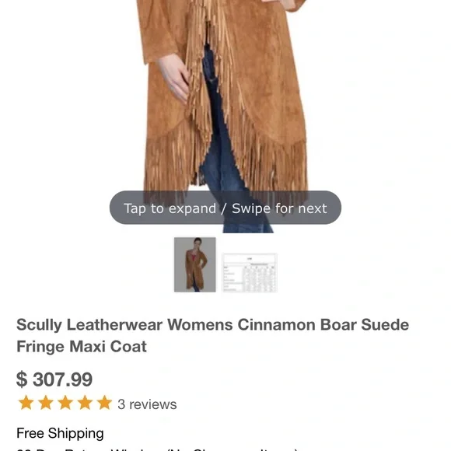Click the Free Shipping text
The image size is (451, 451).
pyautogui.click(x=60, y=433)
